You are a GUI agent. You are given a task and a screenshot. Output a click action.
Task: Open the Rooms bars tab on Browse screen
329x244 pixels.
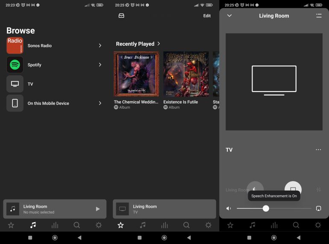[55, 225]
